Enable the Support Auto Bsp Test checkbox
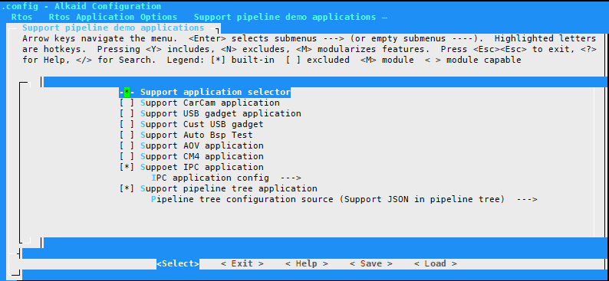The height and width of the screenshot is (281, 609). [x=127, y=135]
